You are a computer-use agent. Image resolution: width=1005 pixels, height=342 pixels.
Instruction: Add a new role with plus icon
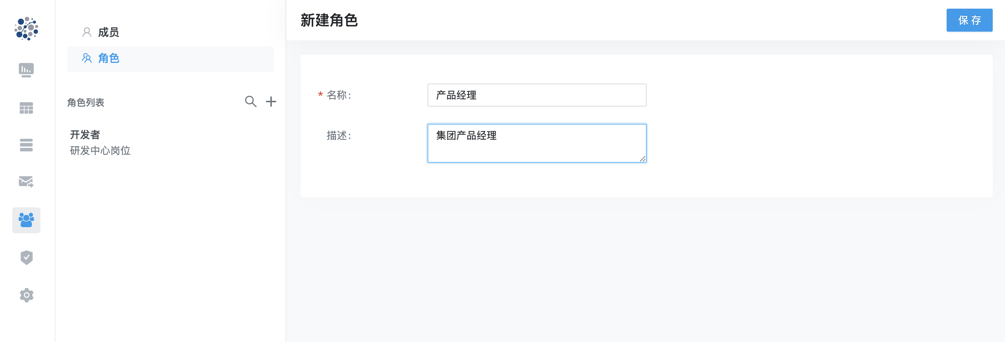(x=271, y=102)
